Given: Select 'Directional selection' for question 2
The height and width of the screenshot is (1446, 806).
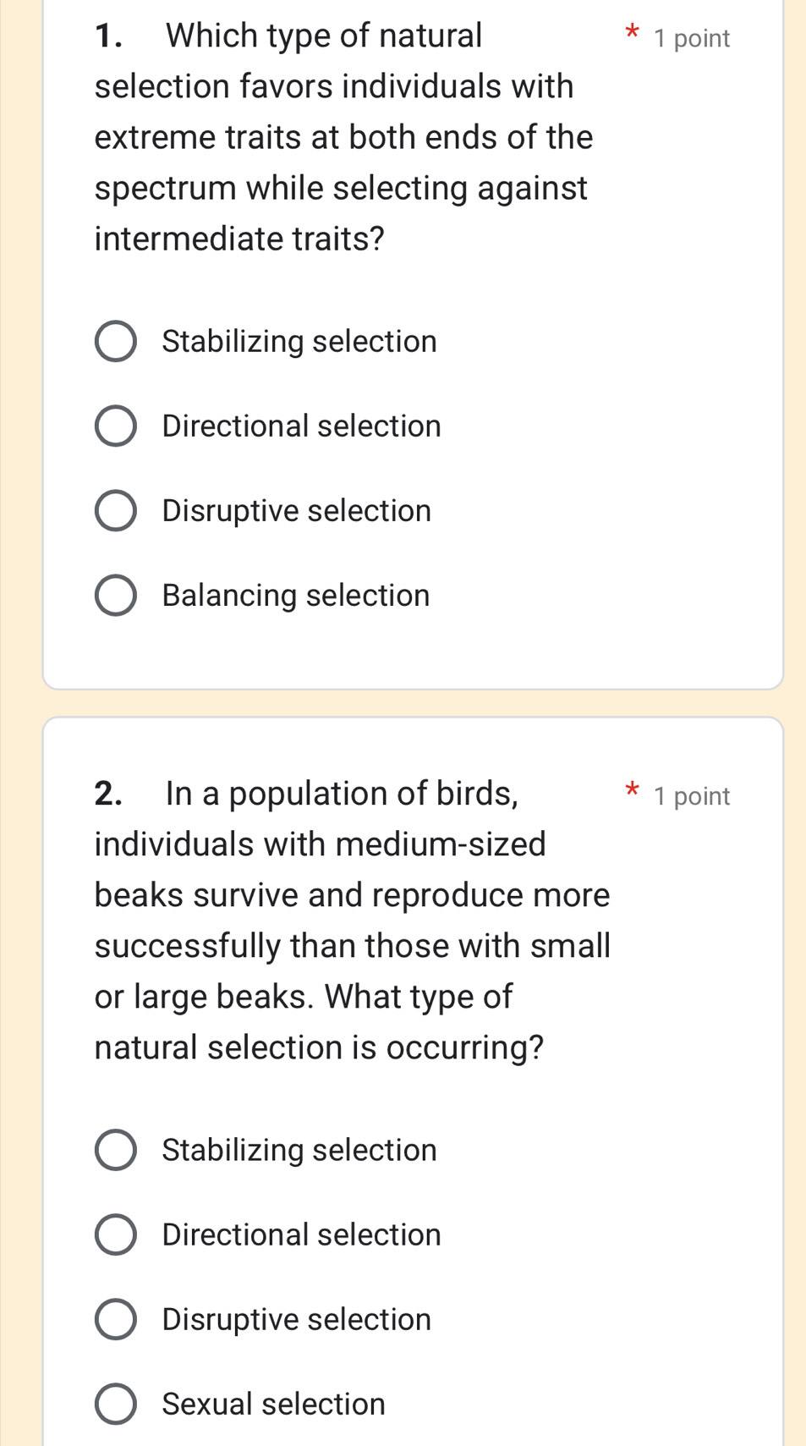Looking at the screenshot, I should (116, 1234).
